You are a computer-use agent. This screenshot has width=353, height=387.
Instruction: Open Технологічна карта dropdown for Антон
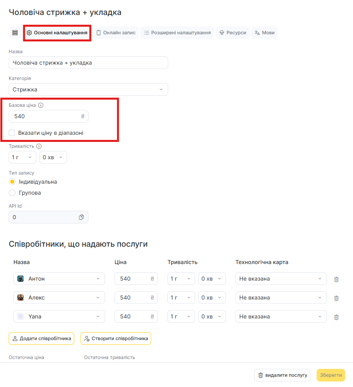tap(281, 279)
